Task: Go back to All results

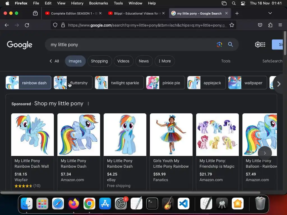Action: point(54,61)
